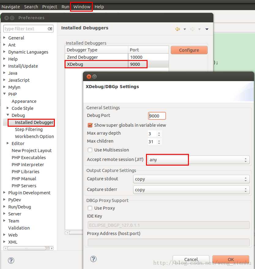Expand the Dynamic Languages node
255x269 pixels.
(x=5, y=52)
